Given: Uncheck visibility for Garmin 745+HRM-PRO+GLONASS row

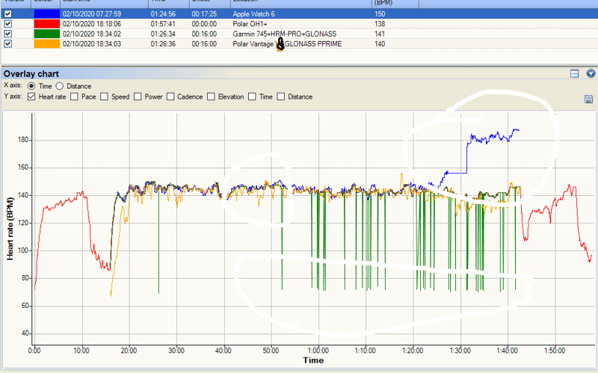Looking at the screenshot, I should click(7, 34).
